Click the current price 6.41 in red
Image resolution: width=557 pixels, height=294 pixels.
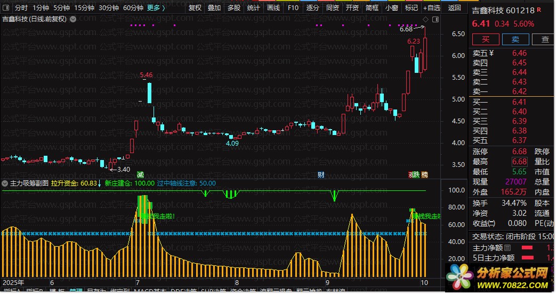click(x=481, y=24)
